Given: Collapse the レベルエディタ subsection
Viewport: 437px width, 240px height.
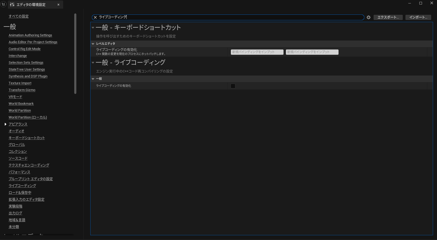Looking at the screenshot, I should [x=93, y=44].
